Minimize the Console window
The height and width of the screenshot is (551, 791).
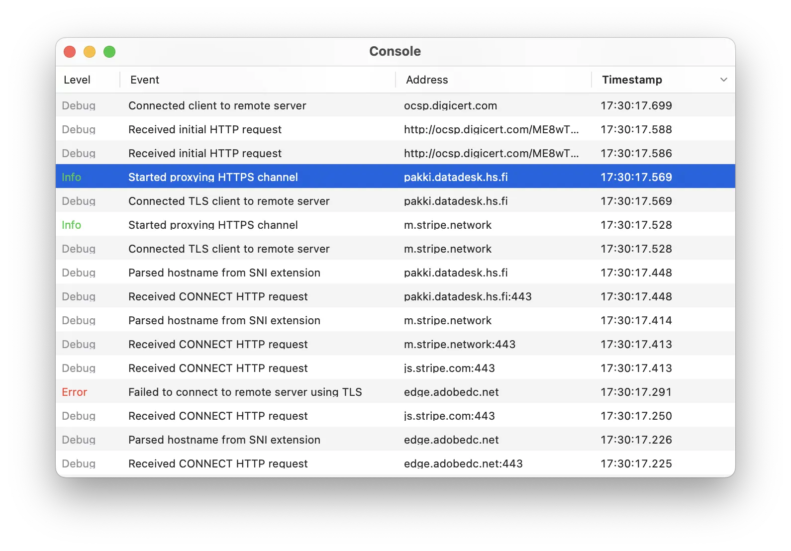pos(90,52)
